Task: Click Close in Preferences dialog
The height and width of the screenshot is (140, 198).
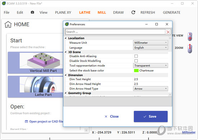Action: click(x=112, y=116)
